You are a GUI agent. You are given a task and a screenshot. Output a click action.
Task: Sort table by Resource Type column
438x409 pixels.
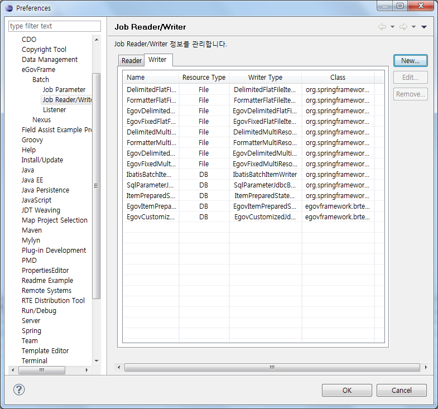(204, 78)
